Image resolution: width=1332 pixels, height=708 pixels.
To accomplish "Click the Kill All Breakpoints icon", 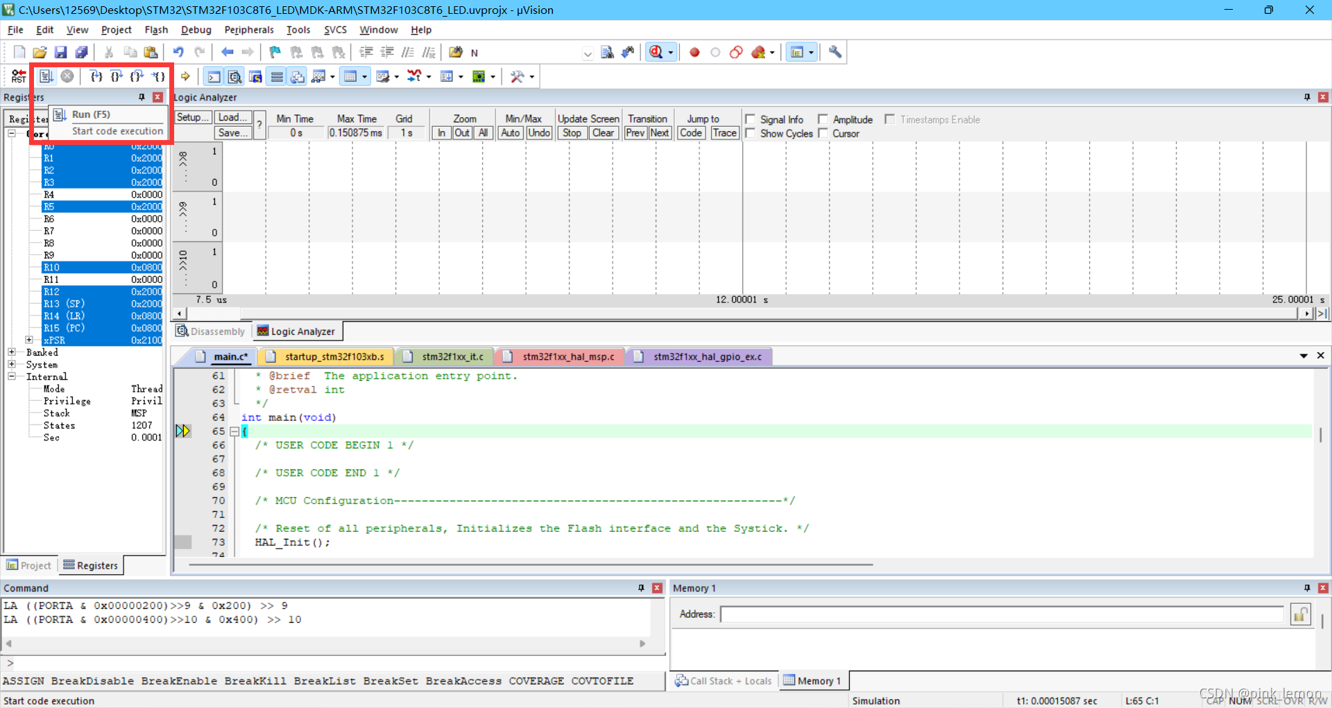I will [758, 52].
